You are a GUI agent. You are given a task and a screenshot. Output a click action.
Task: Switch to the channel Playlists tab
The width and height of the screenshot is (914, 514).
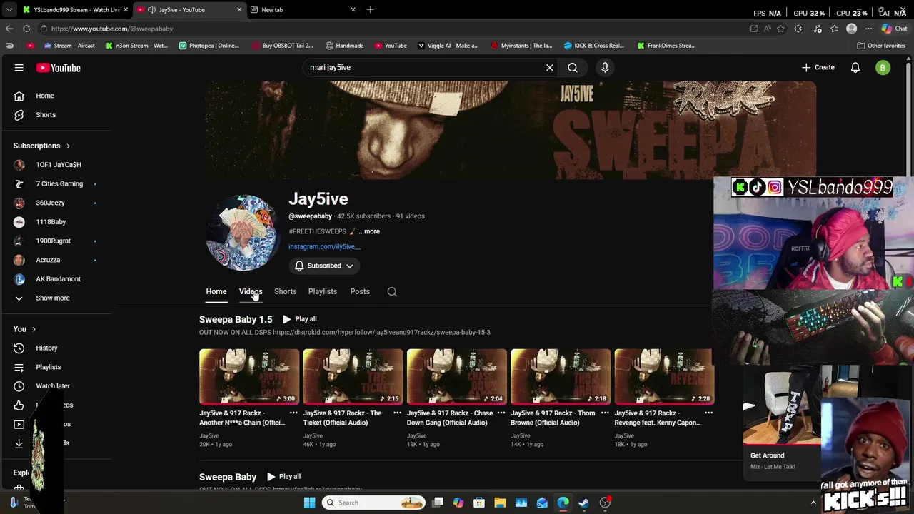click(323, 291)
